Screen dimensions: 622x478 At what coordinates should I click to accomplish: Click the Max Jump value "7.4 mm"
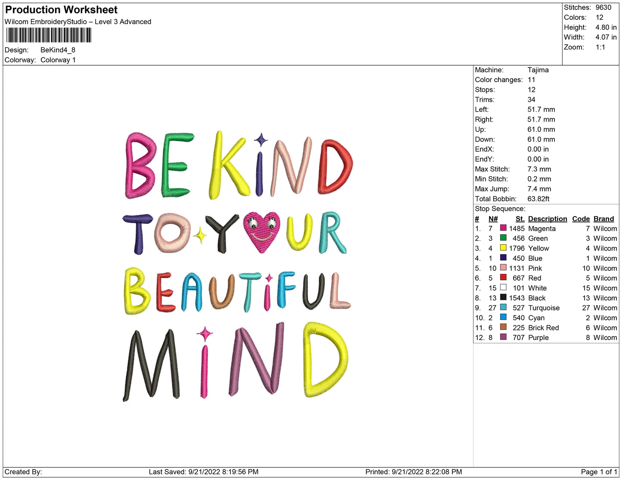coord(539,189)
